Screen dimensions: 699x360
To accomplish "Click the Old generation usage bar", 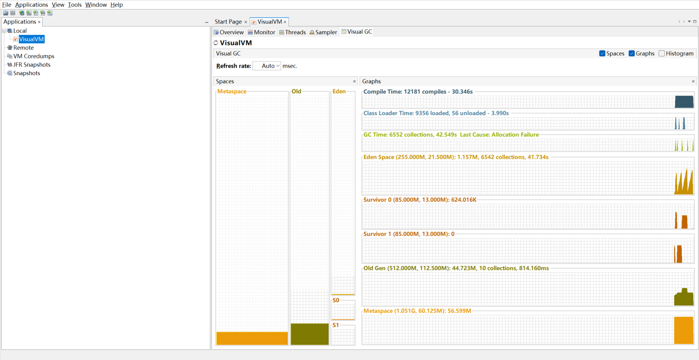I will 309,334.
